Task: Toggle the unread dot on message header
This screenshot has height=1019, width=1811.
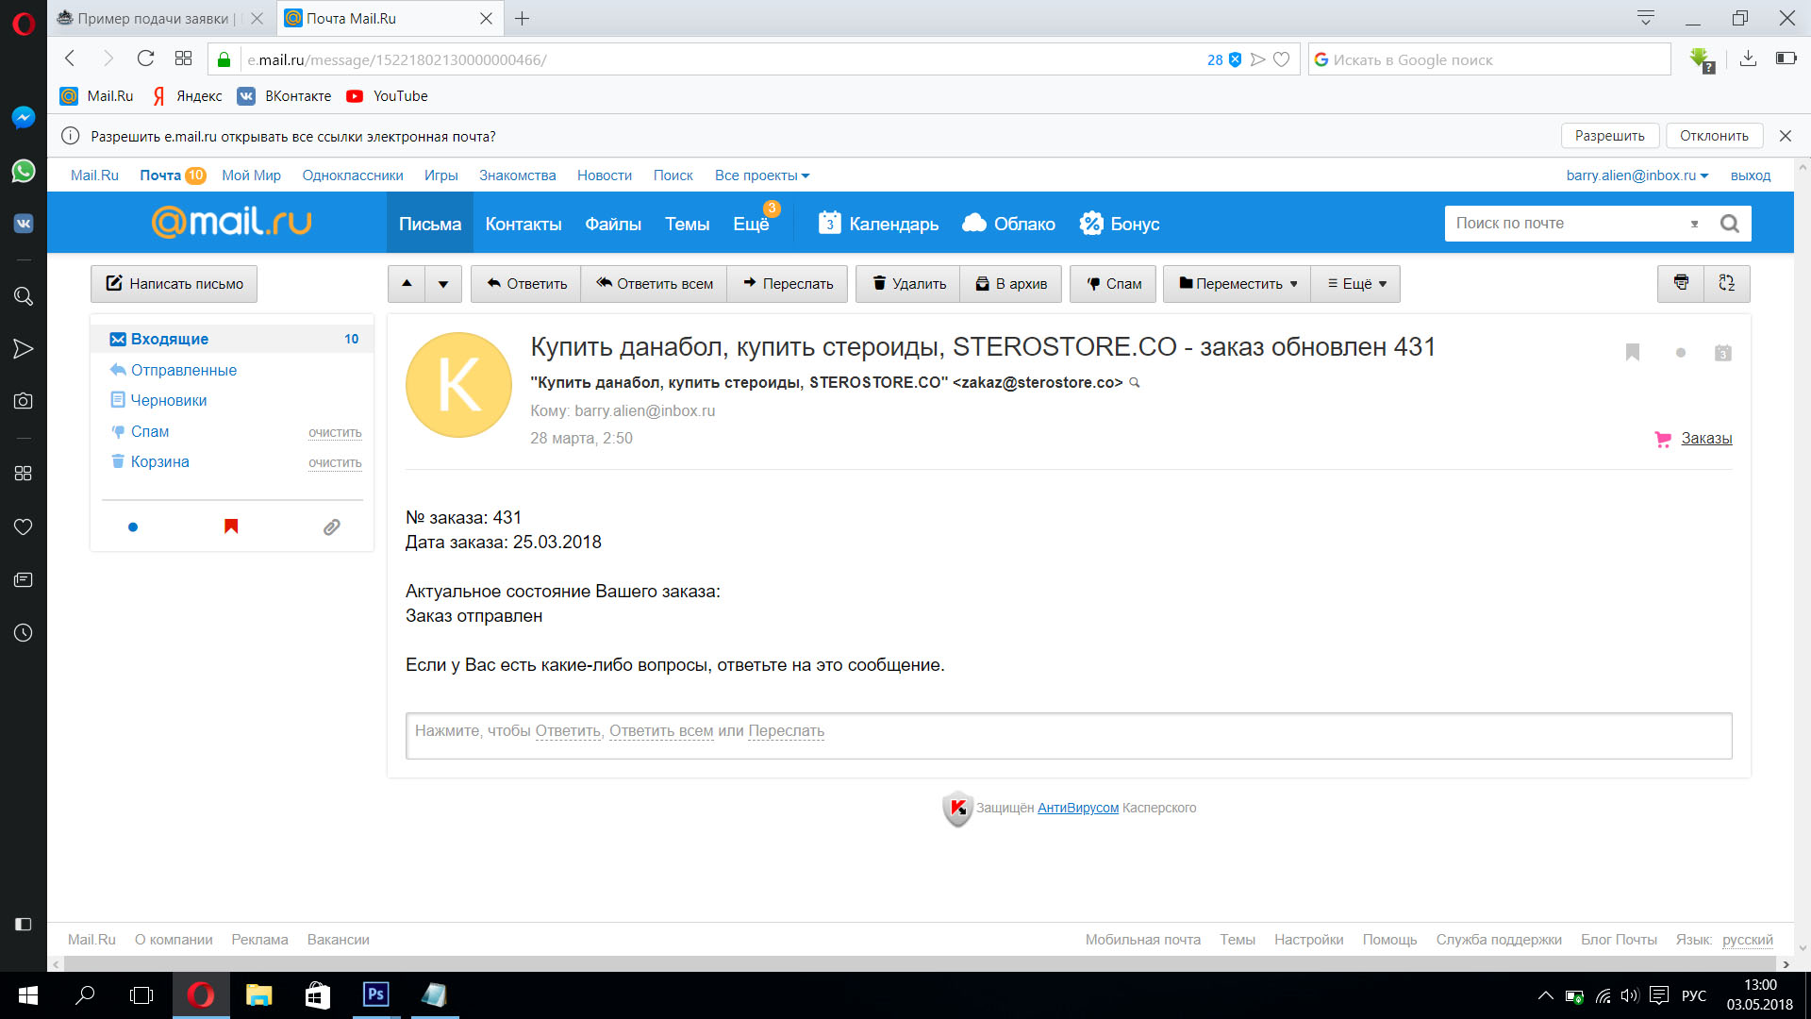Action: coord(1680,353)
